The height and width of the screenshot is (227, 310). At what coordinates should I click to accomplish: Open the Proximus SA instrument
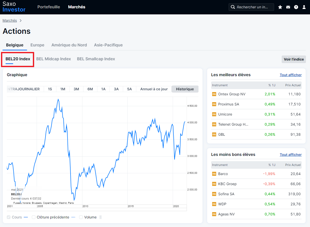229,104
